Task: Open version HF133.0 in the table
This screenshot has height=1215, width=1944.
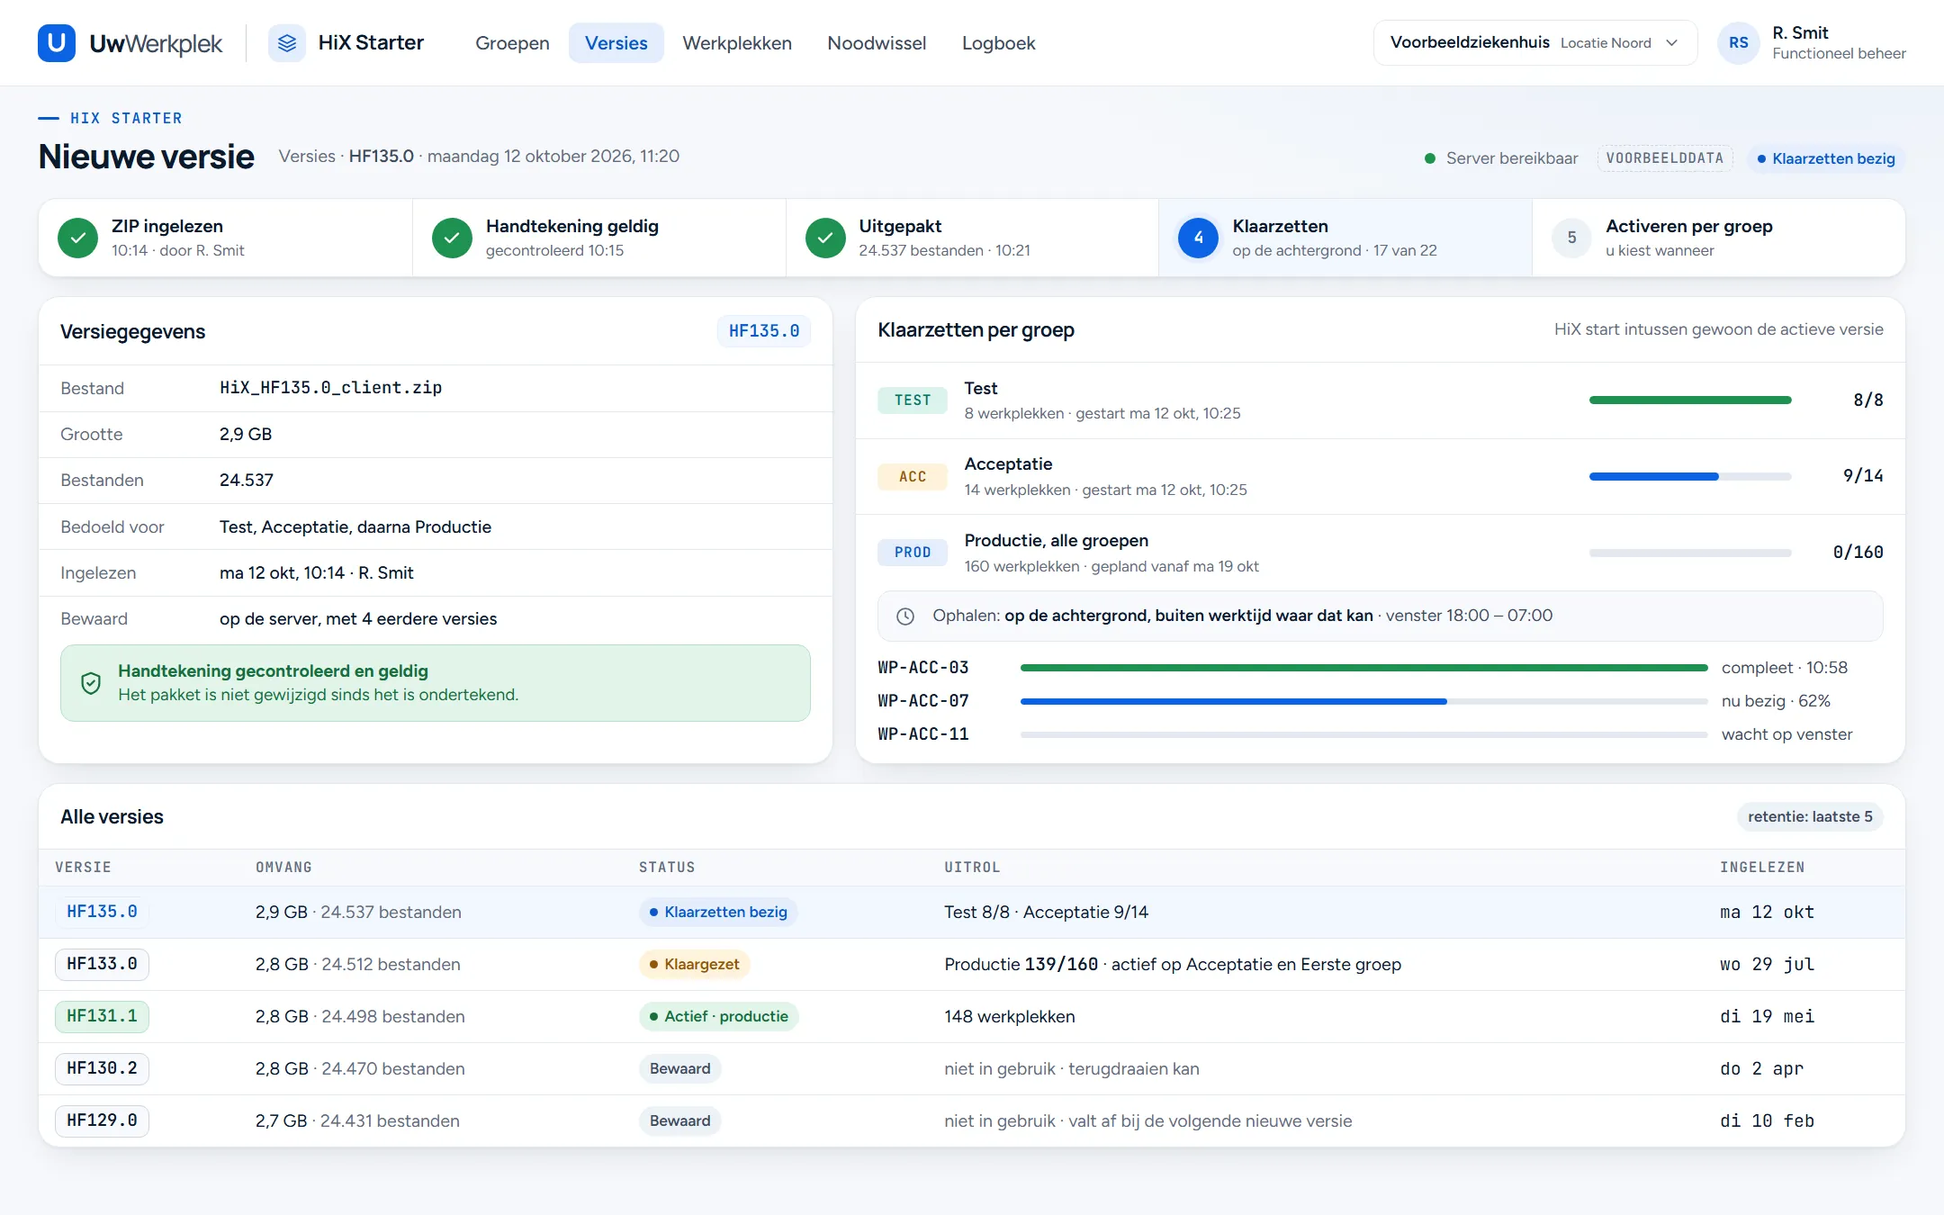Action: pos(102,964)
